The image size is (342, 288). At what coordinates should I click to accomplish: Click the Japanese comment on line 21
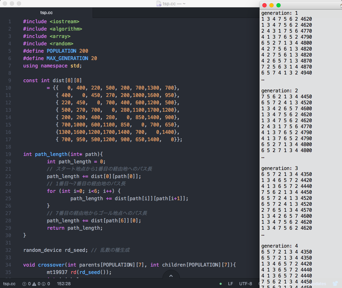(x=100, y=169)
